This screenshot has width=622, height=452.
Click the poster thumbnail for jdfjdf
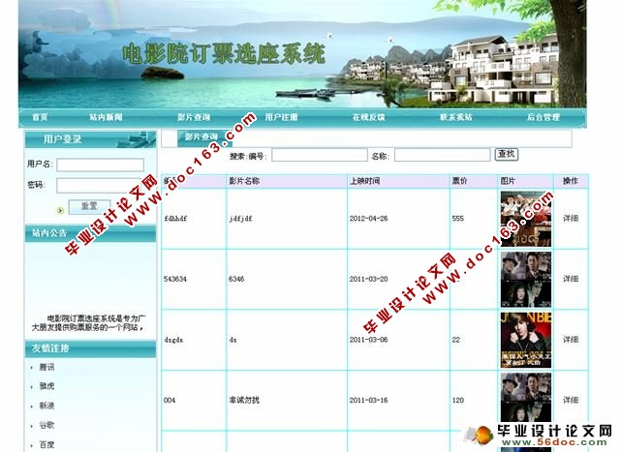click(x=526, y=219)
